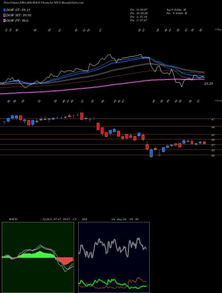222x293 pixels.
Task: Click the 47 price axis label
Action: 213,119
